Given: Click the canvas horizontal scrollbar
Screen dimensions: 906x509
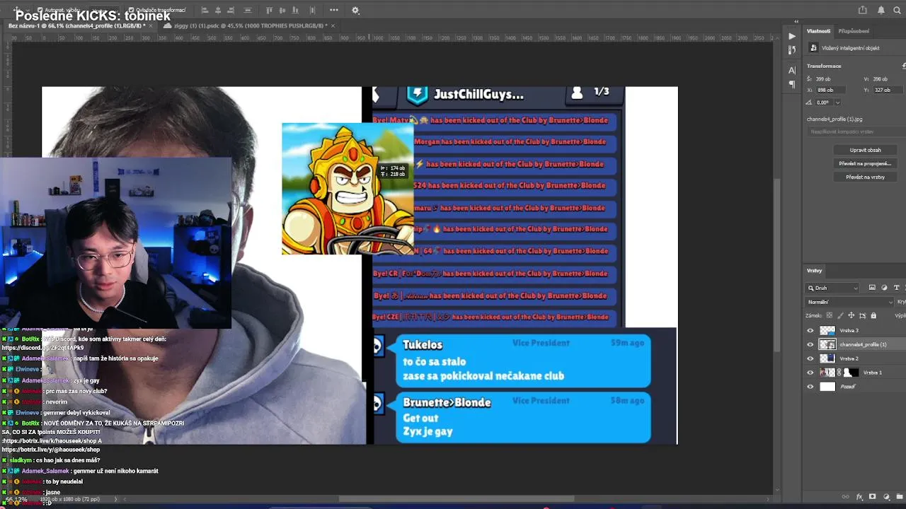Looking at the screenshot, I should point(457,498).
